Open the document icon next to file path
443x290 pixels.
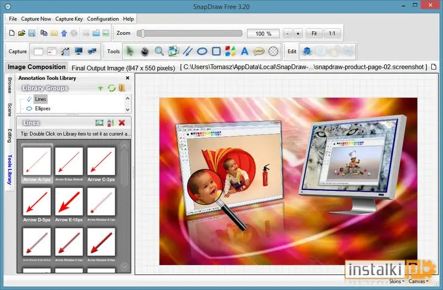[434, 67]
